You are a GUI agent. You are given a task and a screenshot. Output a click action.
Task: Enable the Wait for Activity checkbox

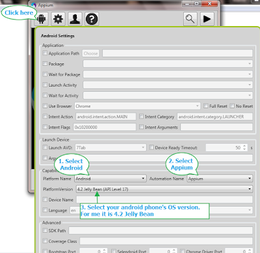(x=45, y=95)
